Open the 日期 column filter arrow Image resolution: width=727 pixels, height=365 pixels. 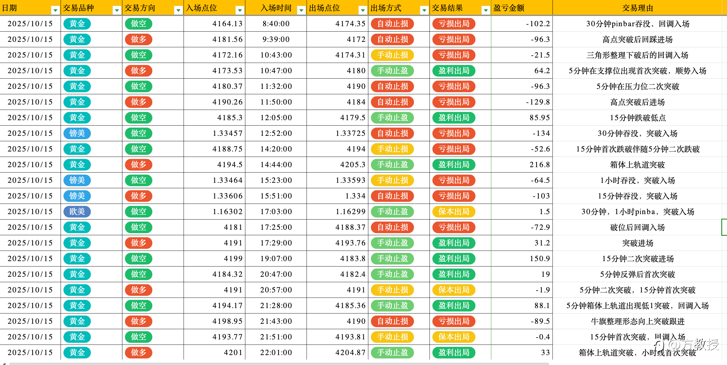55,11
